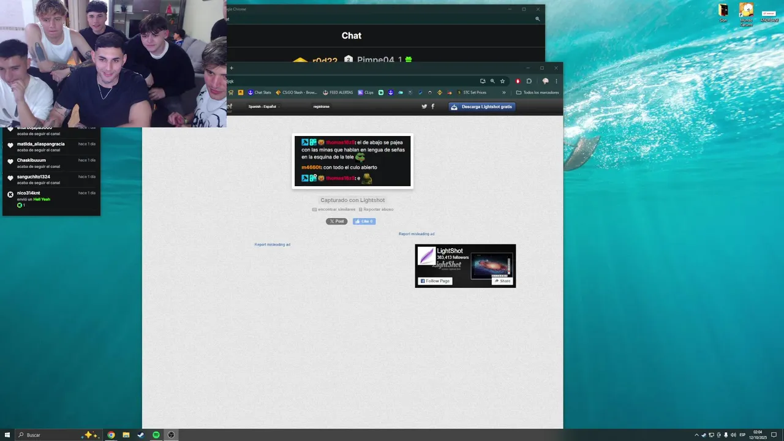Click Share on LightShot Facebook widget
This screenshot has width=784, height=441.
pyautogui.click(x=502, y=281)
